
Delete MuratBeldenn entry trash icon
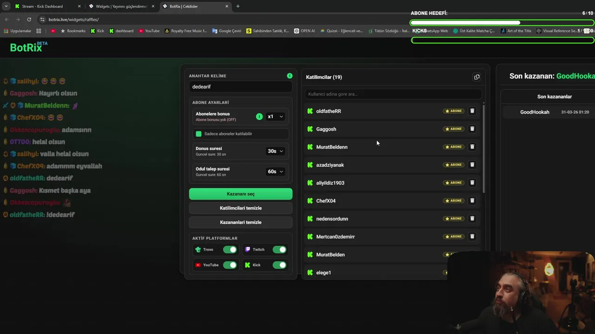[472, 147]
